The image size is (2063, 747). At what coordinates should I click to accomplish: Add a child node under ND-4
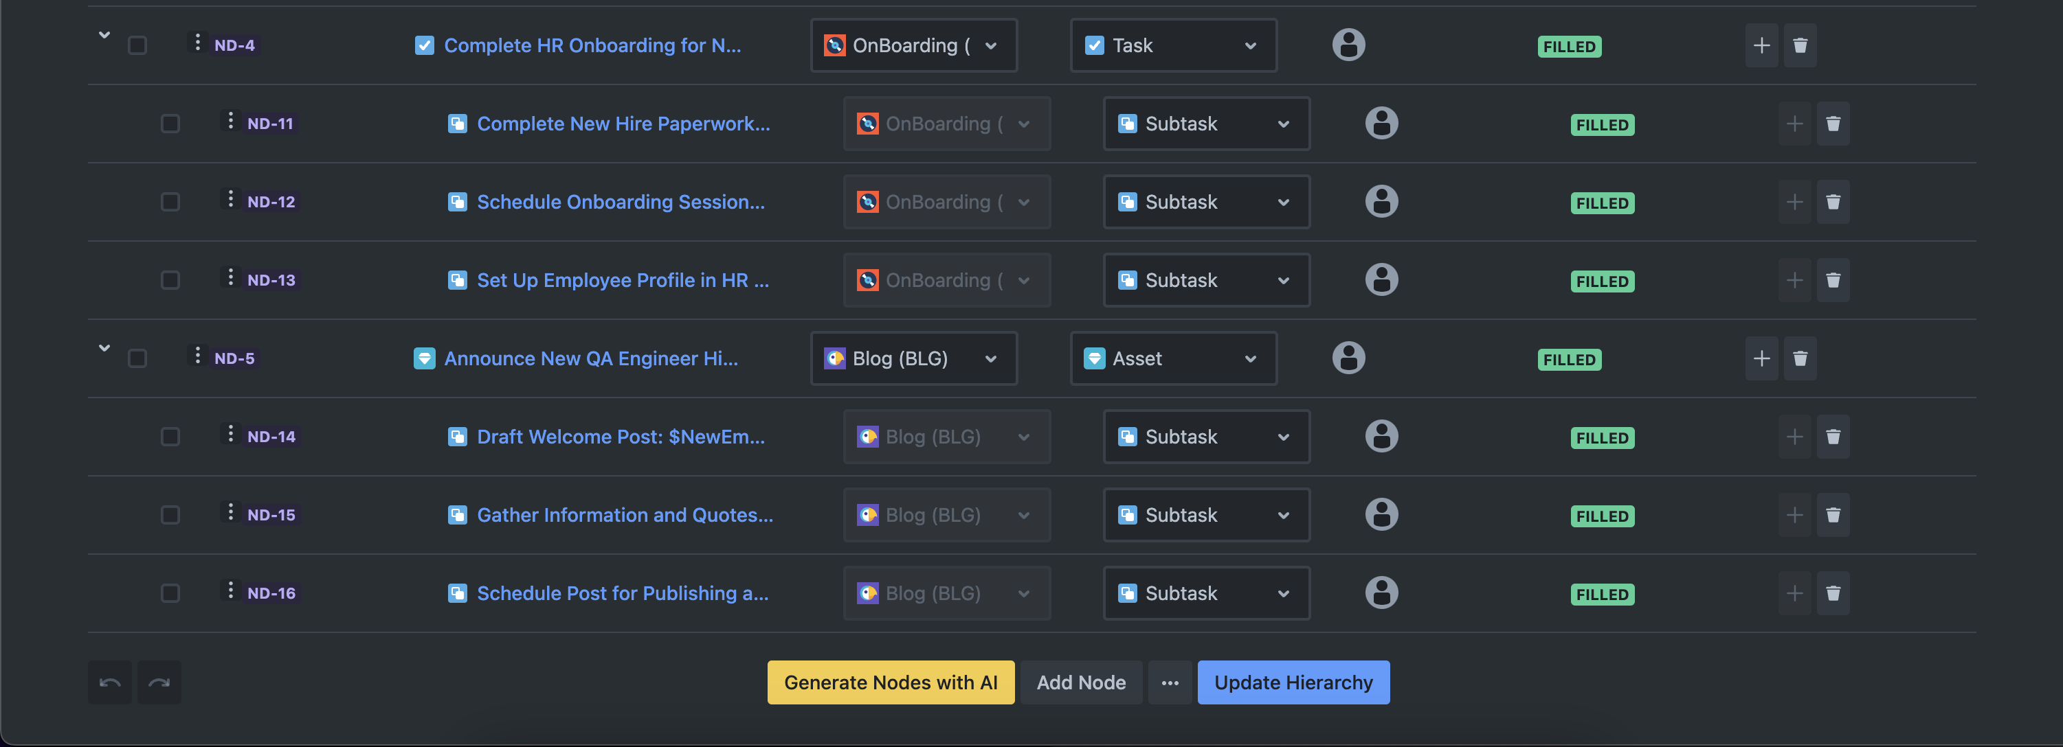coord(1761,45)
